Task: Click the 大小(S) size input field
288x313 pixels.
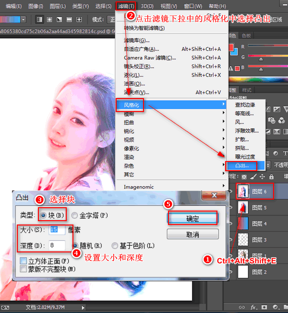Action: (57, 229)
